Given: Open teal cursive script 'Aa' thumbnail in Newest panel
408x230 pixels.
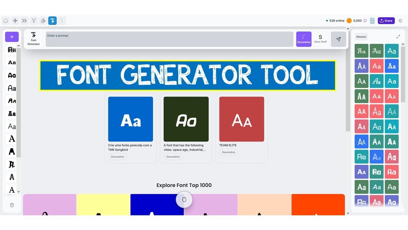Looking at the screenshot, I should (377, 81).
